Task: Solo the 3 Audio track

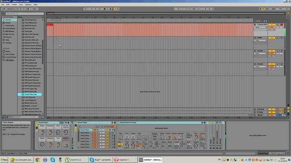Action: tap(278, 51)
